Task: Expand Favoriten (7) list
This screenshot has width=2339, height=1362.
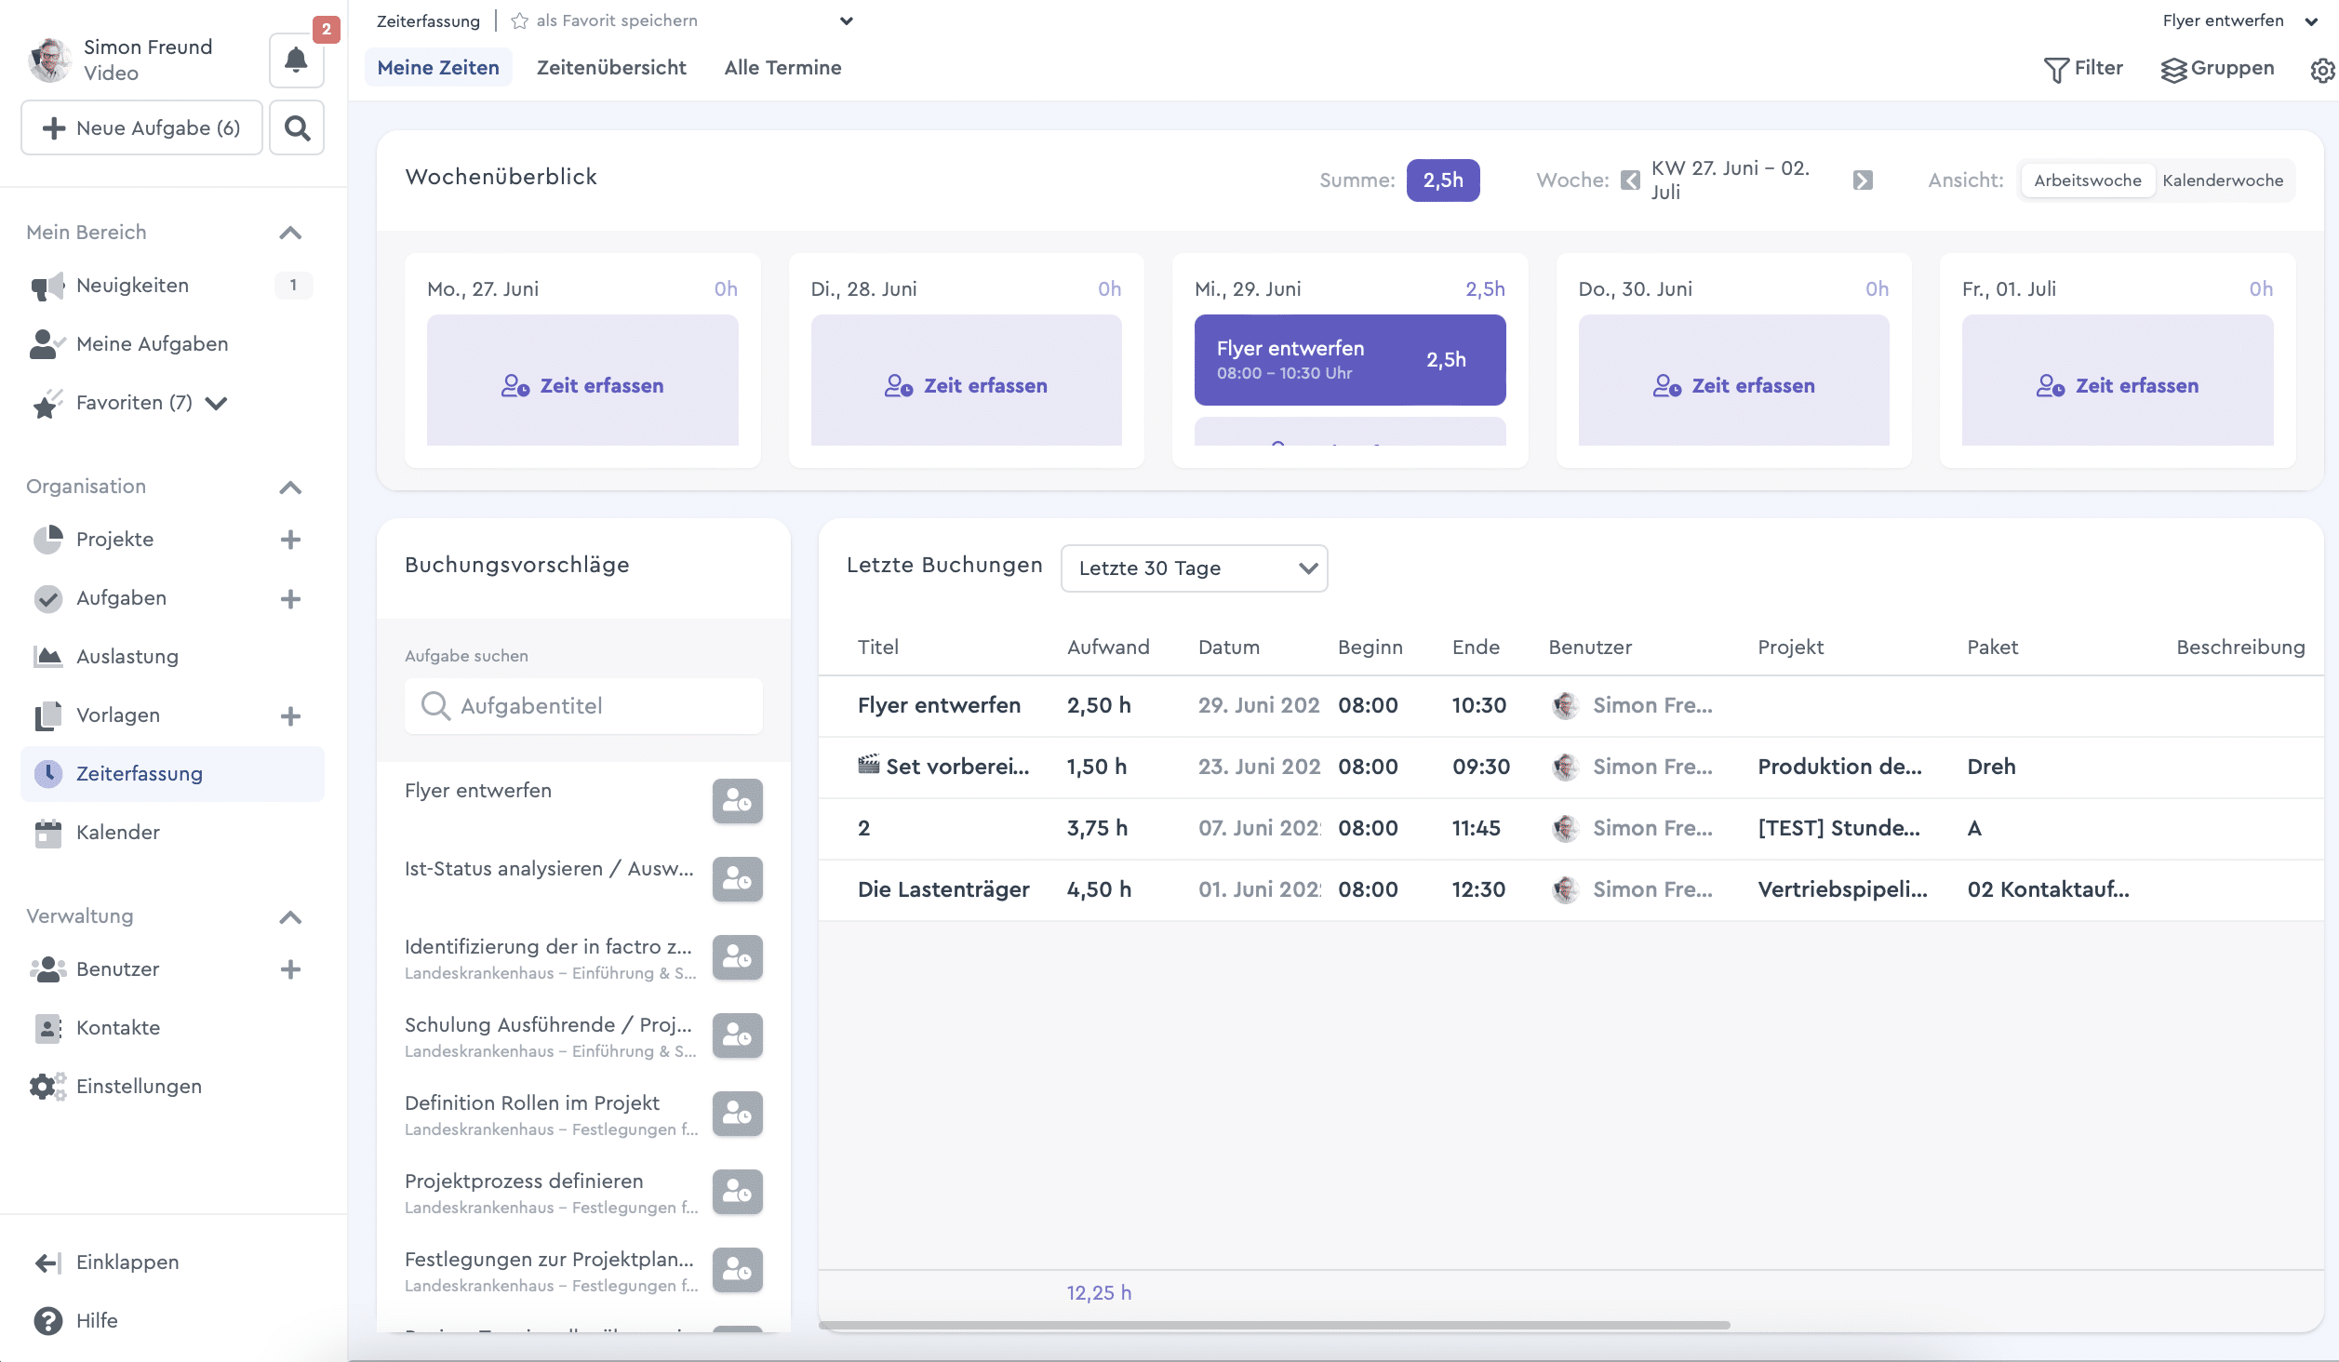Action: pos(216,403)
